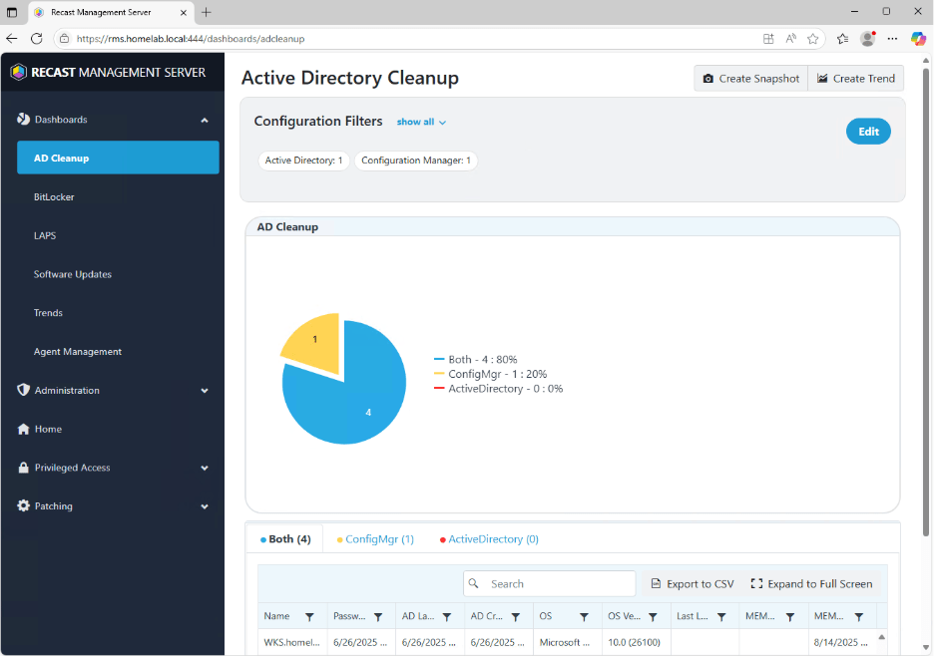
Task: Select the Dashboards icon in the sidebar
Action: (x=22, y=119)
